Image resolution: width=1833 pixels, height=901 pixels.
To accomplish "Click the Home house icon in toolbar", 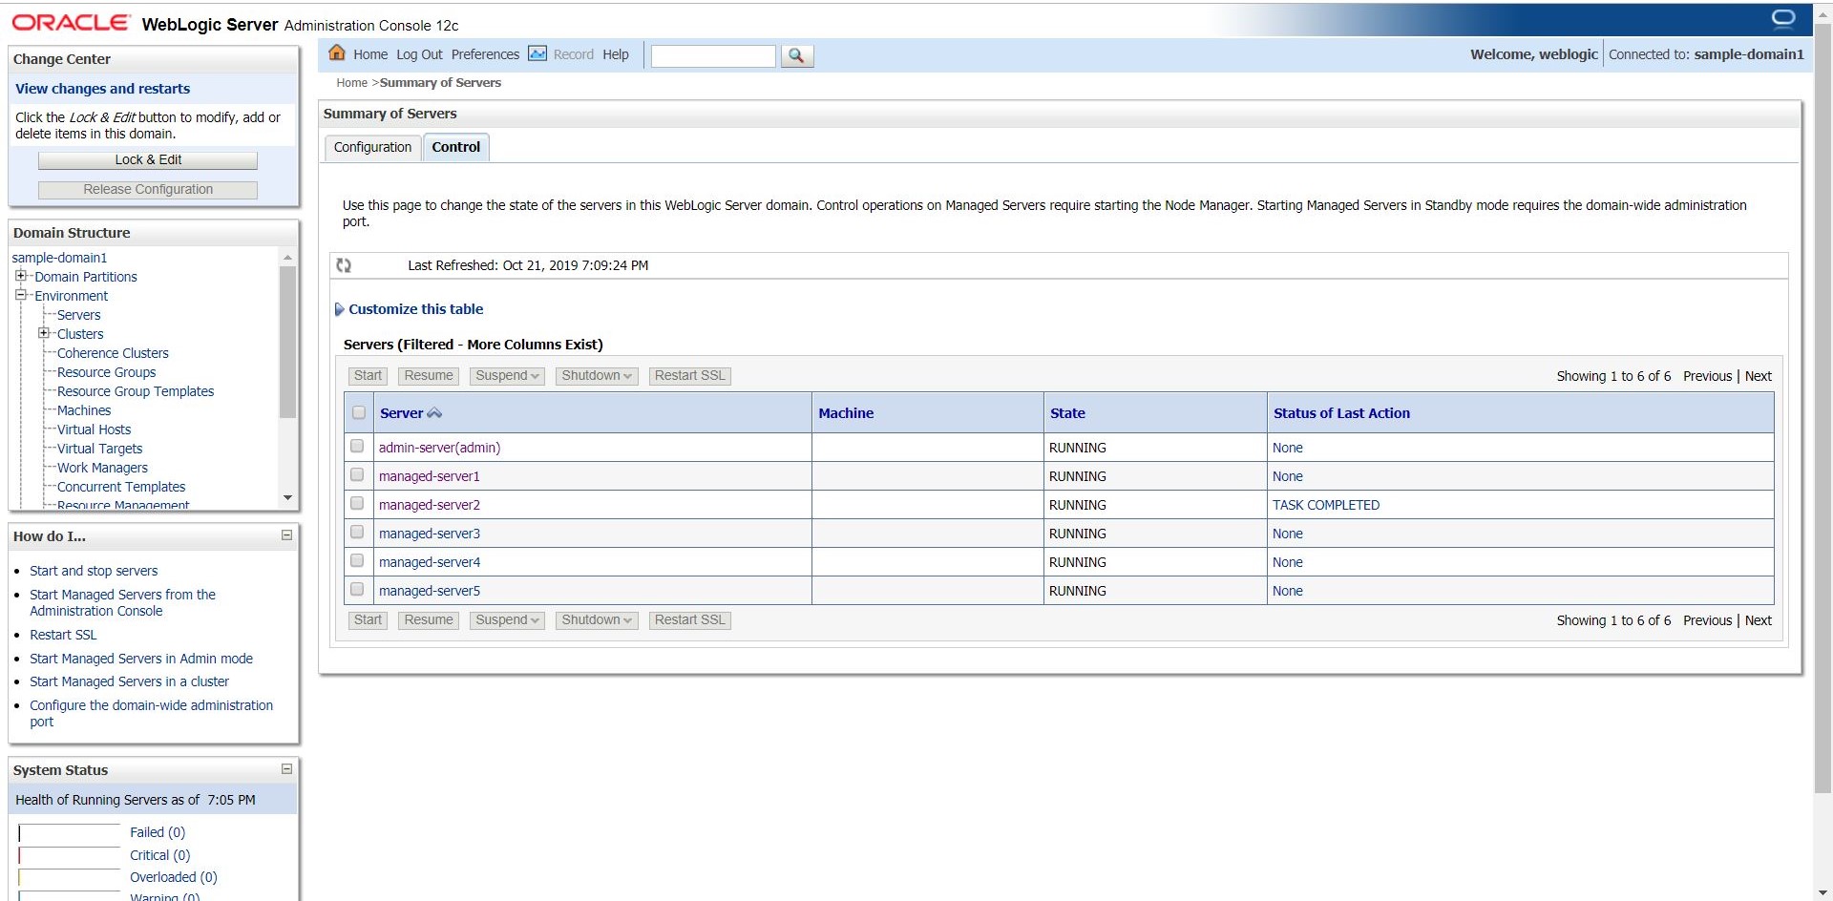I will point(337,53).
